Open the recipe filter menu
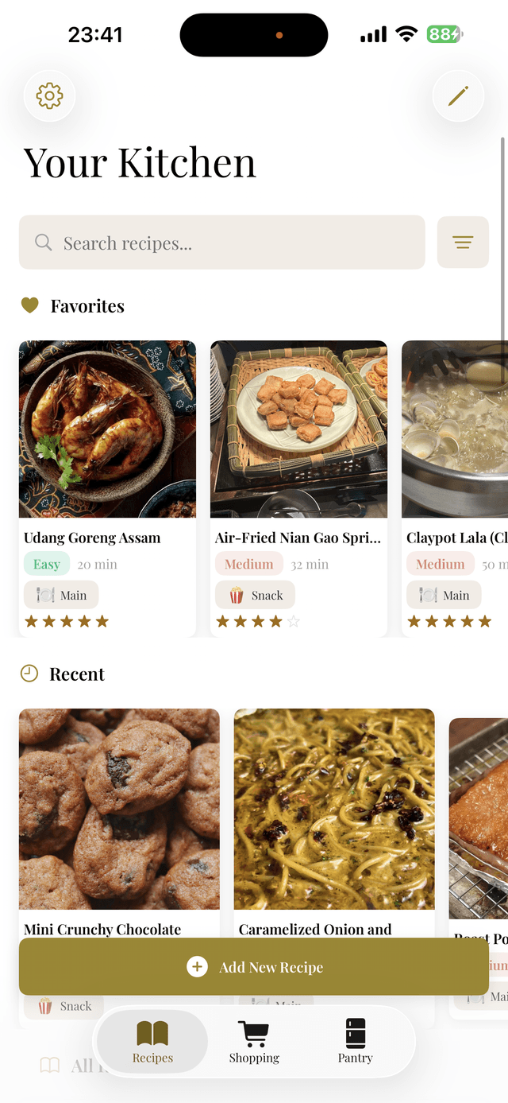The image size is (508, 1103). 463,242
